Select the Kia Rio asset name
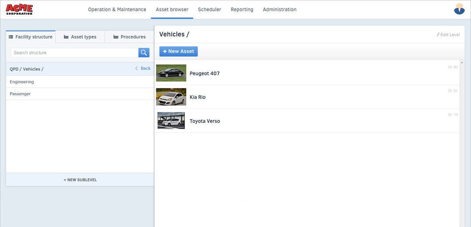This screenshot has width=471, height=227. point(198,97)
